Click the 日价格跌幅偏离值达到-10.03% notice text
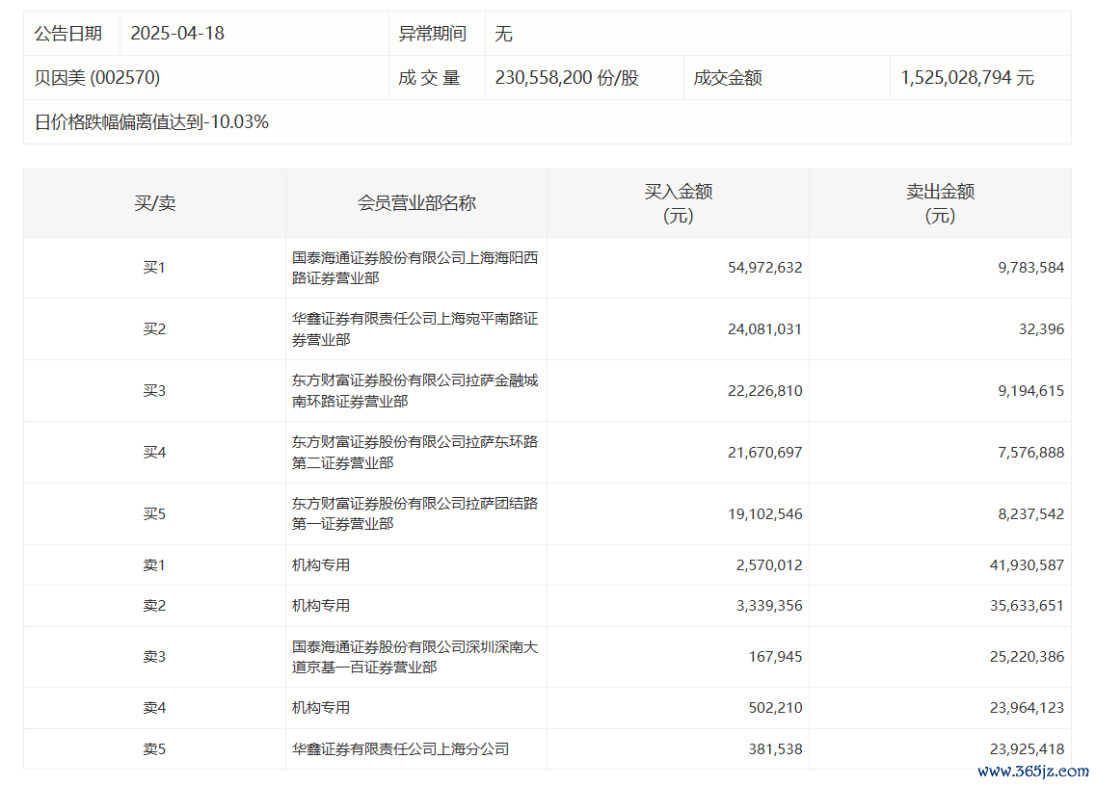The height and width of the screenshot is (786, 1096). point(151,122)
